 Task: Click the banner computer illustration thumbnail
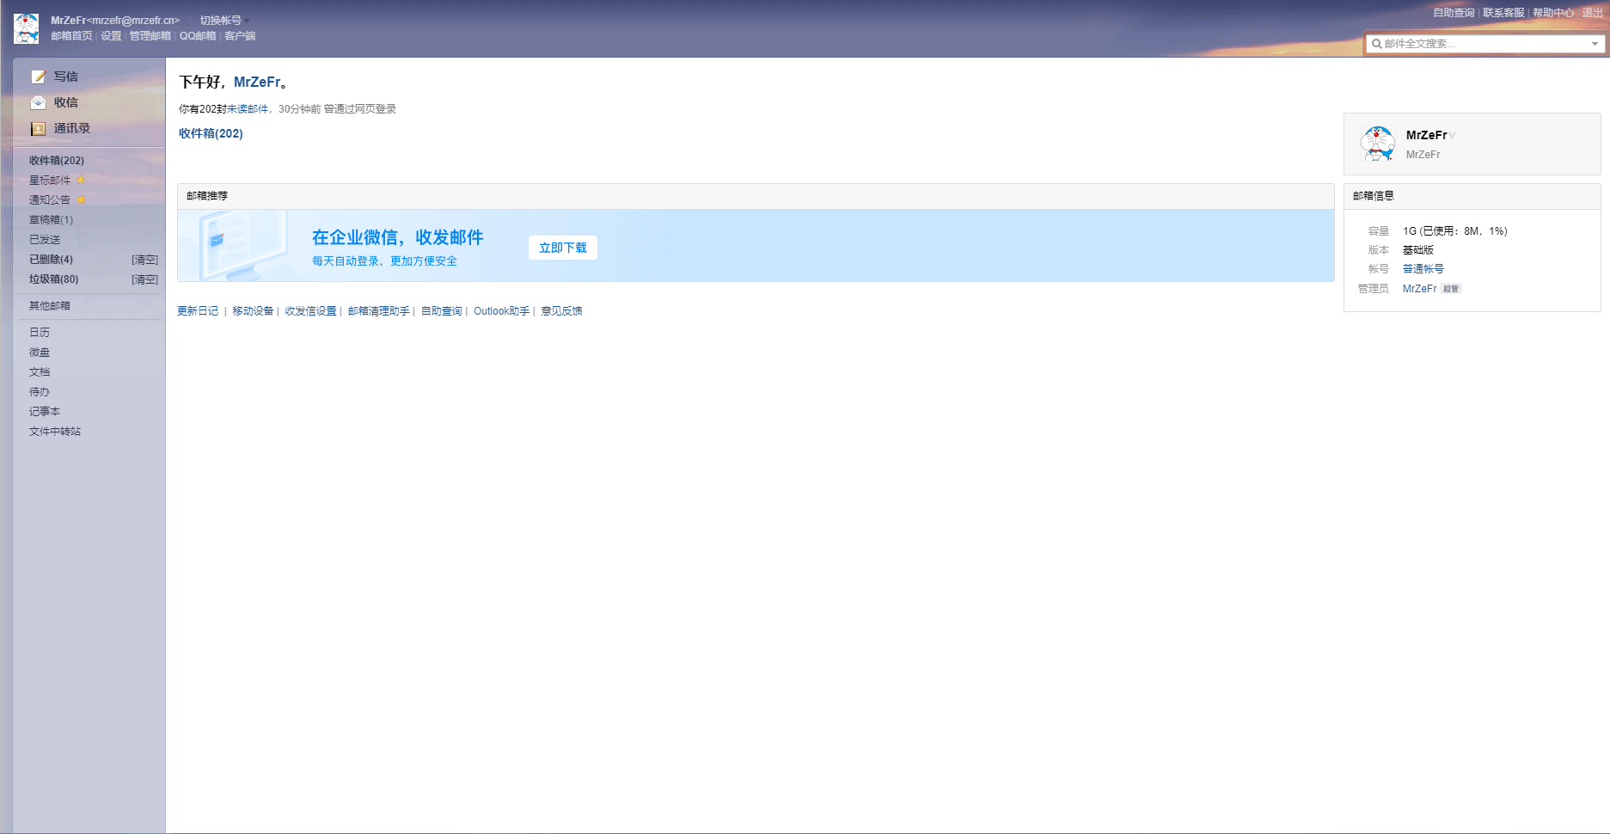243,246
